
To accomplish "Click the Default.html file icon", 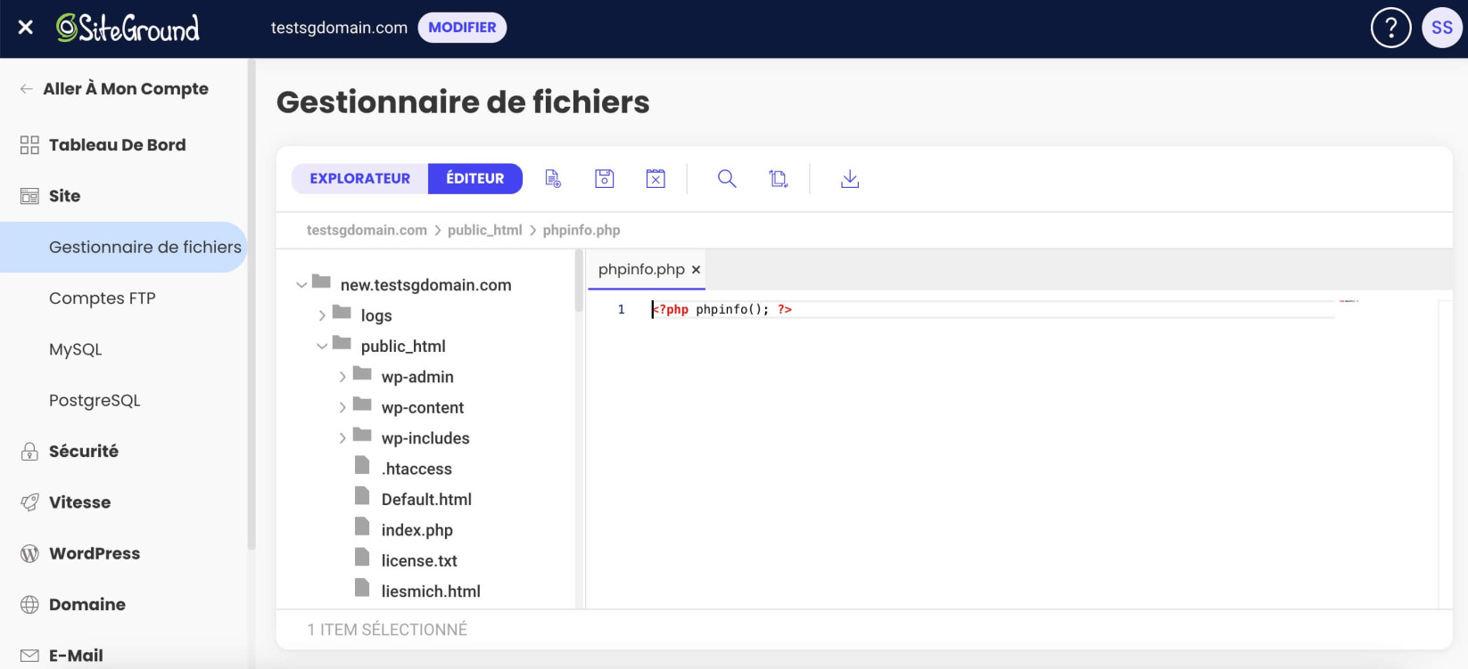I will [x=362, y=495].
